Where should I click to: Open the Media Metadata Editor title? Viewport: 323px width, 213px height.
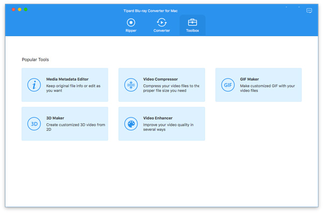coord(67,79)
